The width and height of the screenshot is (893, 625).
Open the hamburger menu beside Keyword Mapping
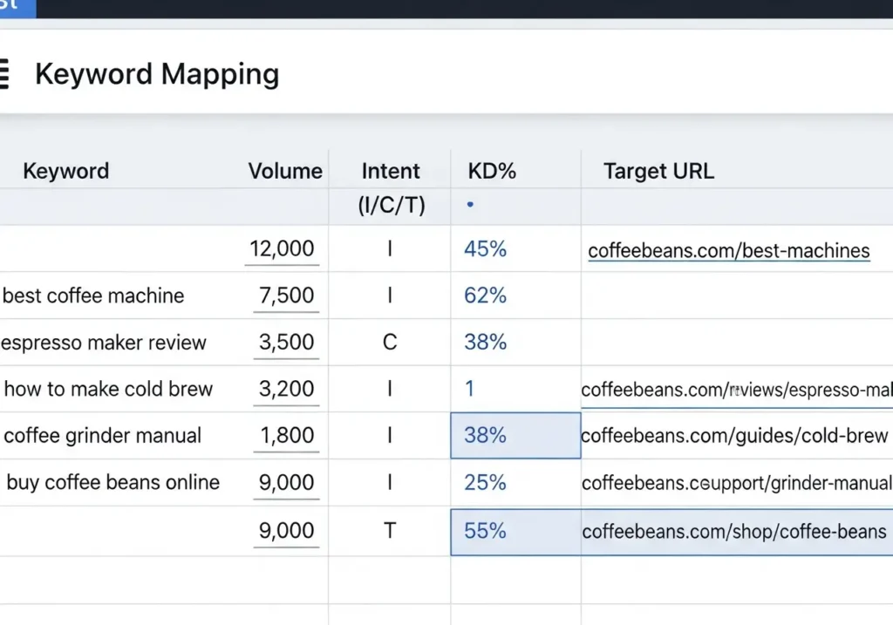coord(4,75)
